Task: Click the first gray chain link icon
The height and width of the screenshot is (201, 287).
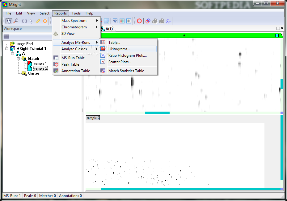Action: pyautogui.click(x=155, y=21)
